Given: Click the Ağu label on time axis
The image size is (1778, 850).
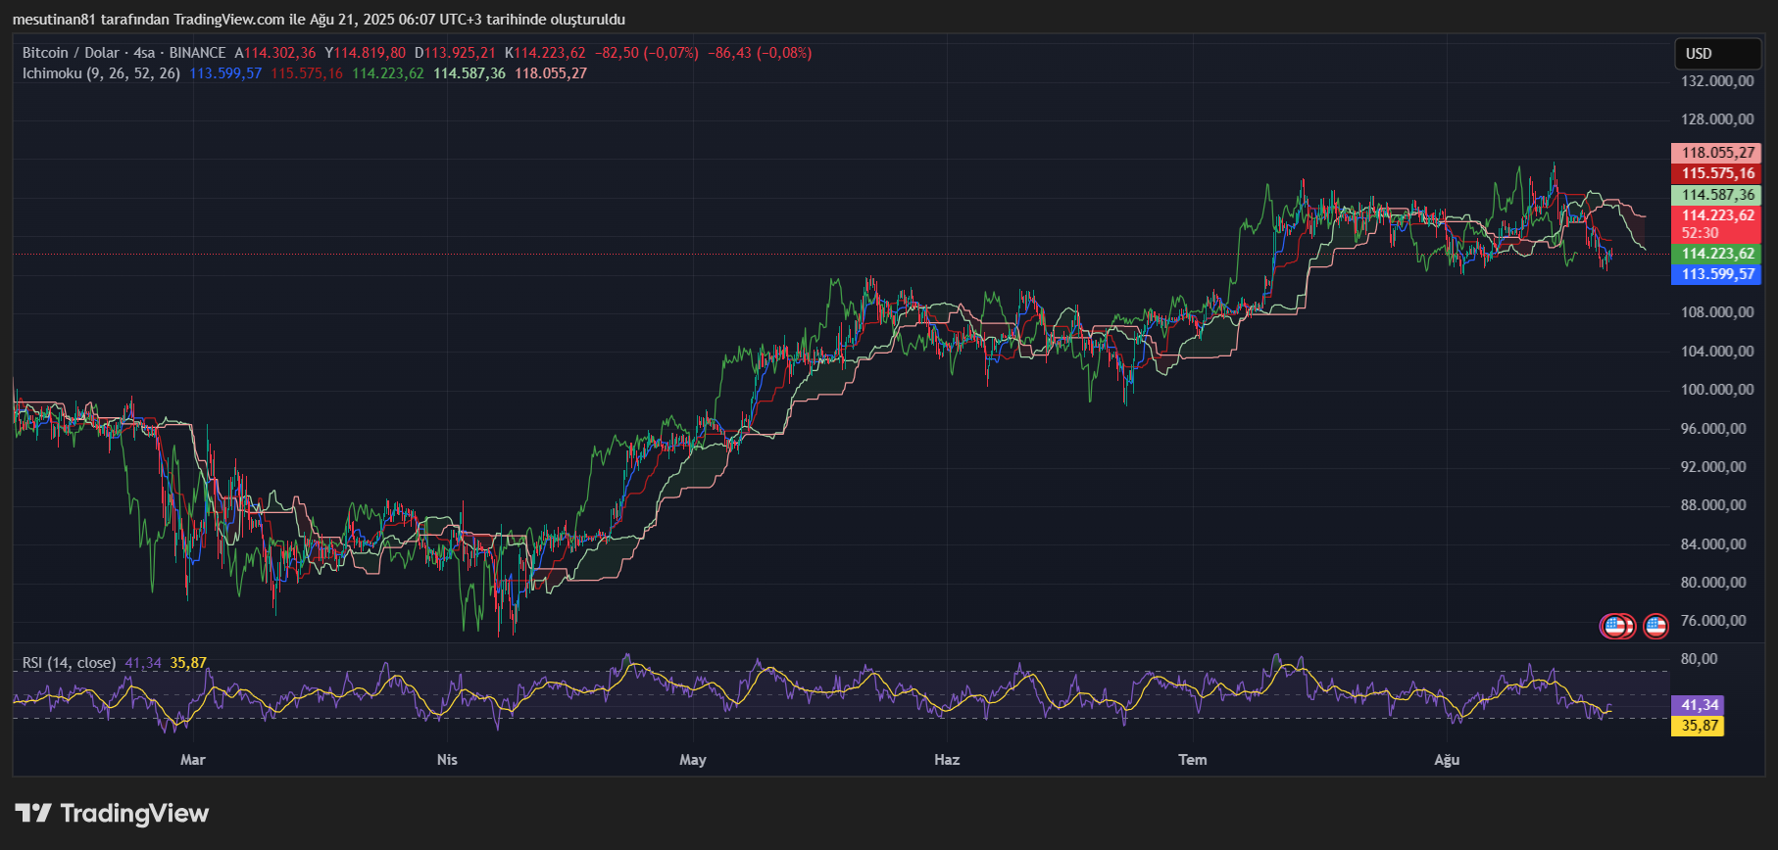Looking at the screenshot, I should pyautogui.click(x=1447, y=760).
